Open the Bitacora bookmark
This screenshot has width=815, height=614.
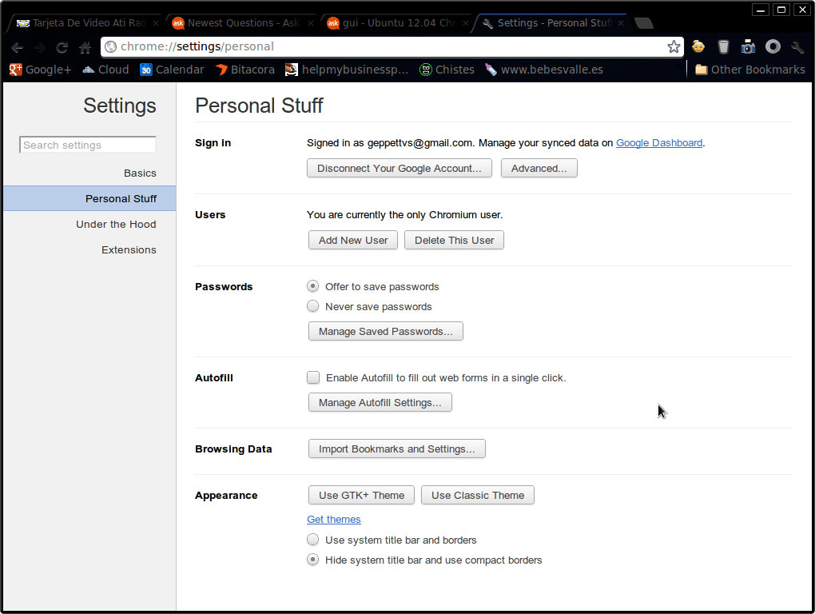click(x=245, y=70)
